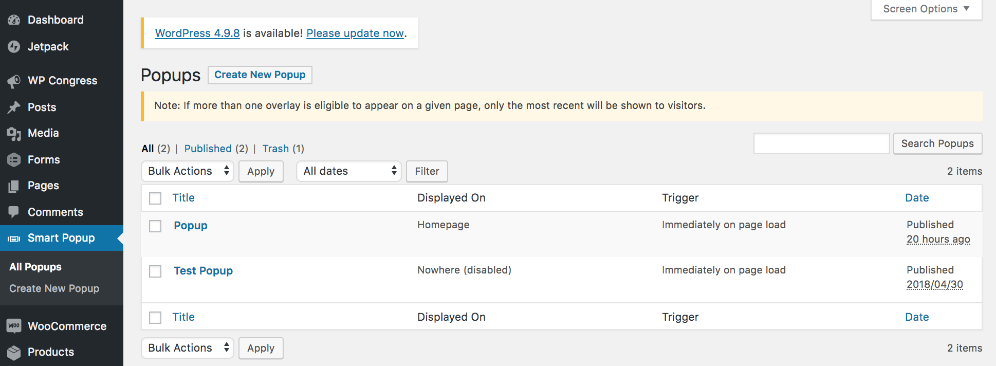This screenshot has height=366, width=996.
Task: Open the WP Congress menu
Action: (63, 81)
